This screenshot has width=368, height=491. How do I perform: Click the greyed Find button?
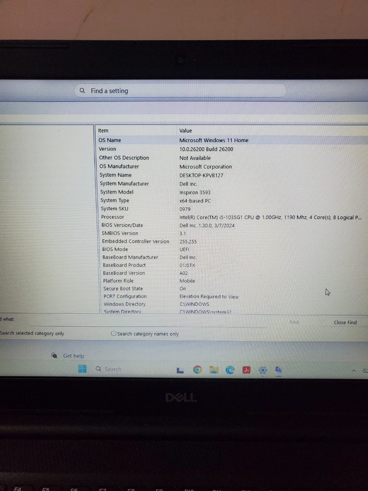294,322
